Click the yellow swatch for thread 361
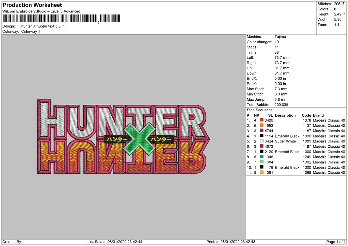 click(x=262, y=173)
